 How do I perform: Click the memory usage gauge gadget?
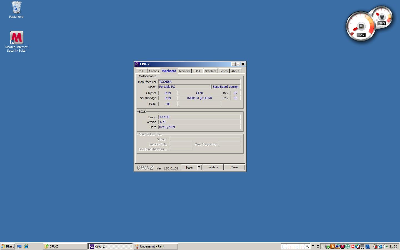(x=382, y=17)
